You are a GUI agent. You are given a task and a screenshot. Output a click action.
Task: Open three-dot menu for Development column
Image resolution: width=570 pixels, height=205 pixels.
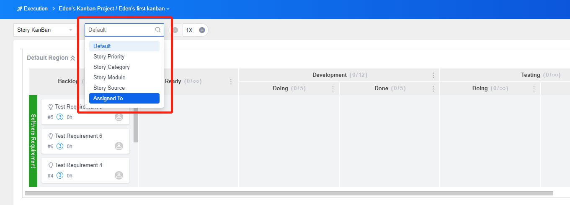pos(433,75)
